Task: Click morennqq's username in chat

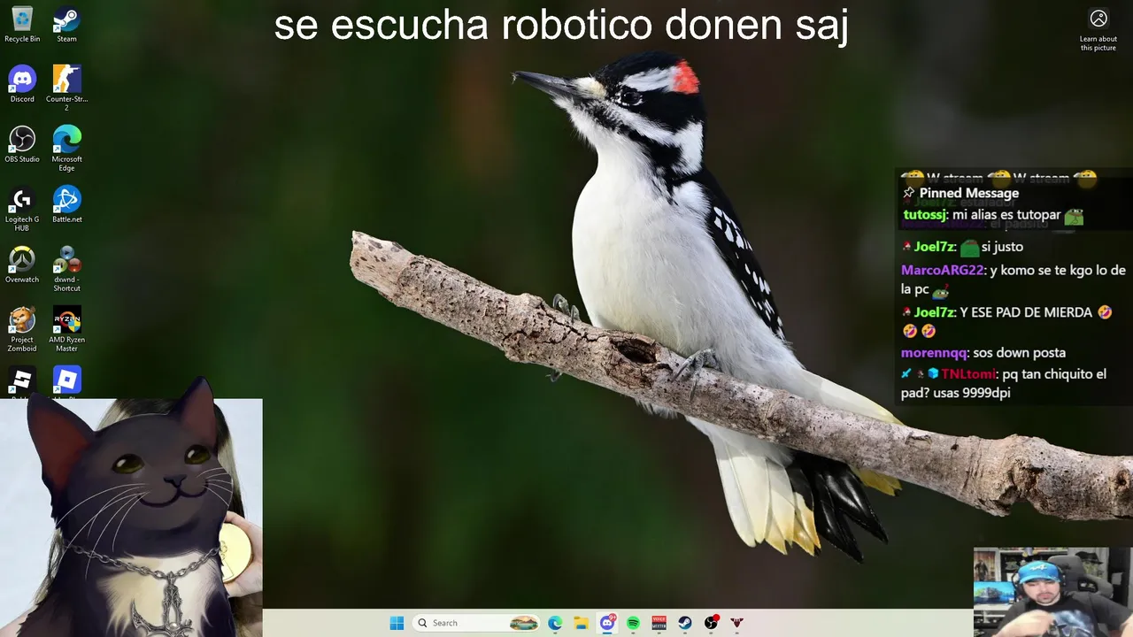Action: point(934,352)
